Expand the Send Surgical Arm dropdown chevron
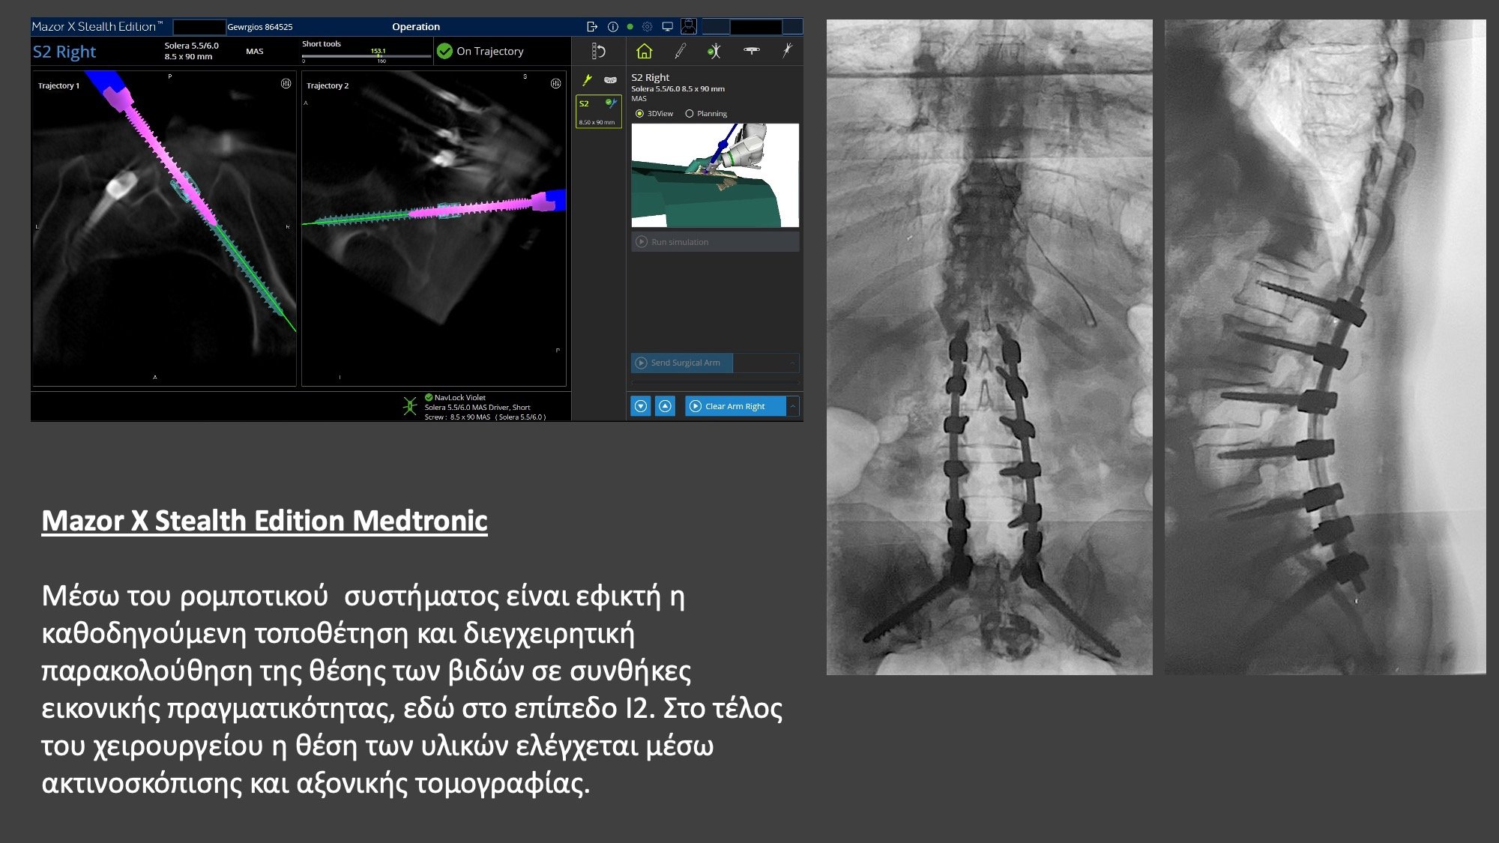 coord(792,363)
